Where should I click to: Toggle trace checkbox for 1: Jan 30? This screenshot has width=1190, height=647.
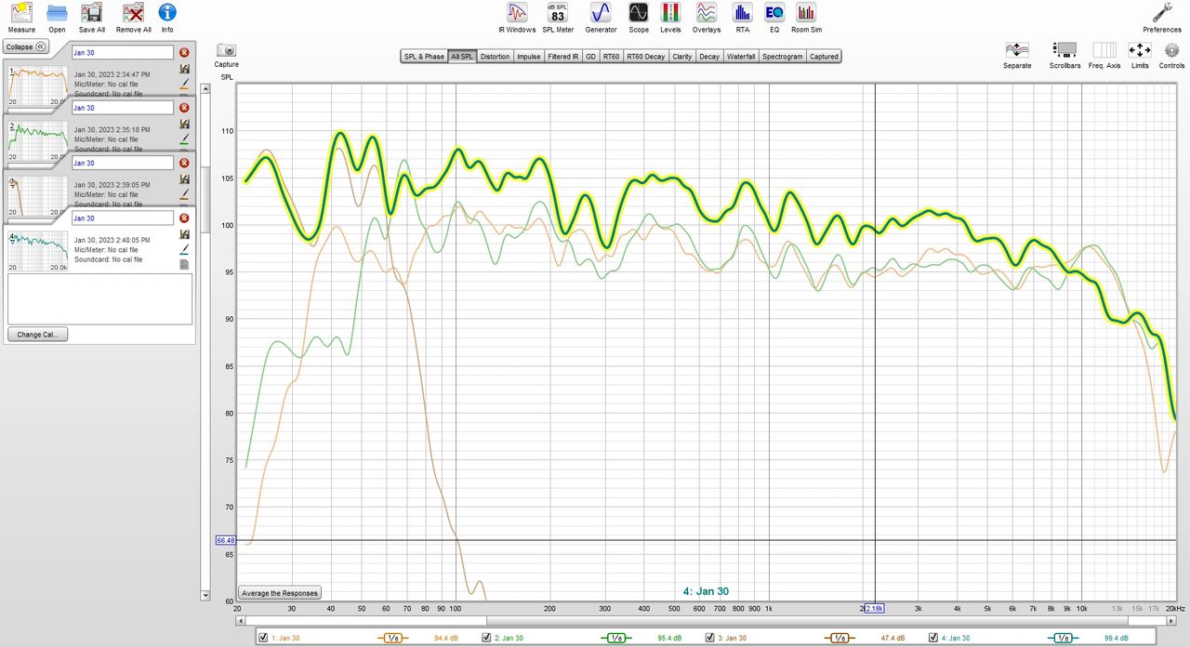263,638
